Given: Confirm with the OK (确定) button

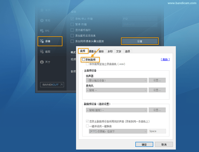Looking at the screenshot, I should [x=144, y=144].
